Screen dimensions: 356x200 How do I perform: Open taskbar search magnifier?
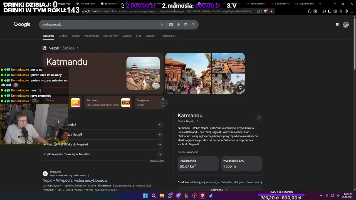click(154, 196)
